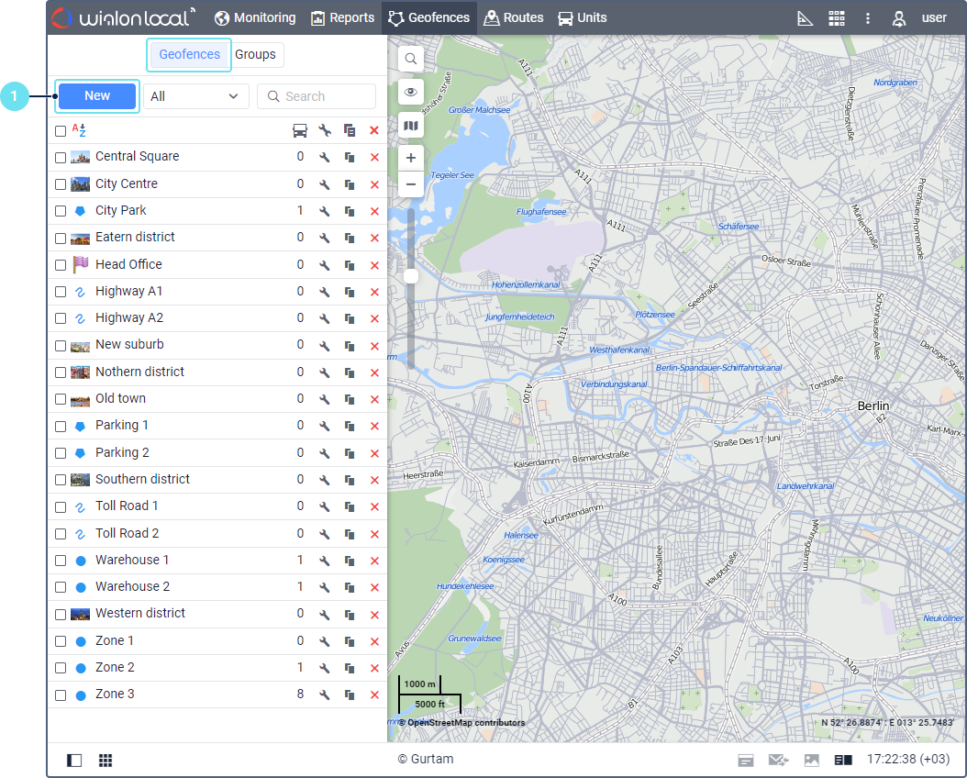967x778 pixels.
Task: Switch to the Groups tab
Action: click(255, 54)
